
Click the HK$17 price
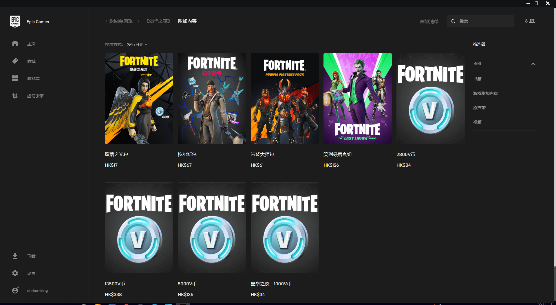coord(111,165)
